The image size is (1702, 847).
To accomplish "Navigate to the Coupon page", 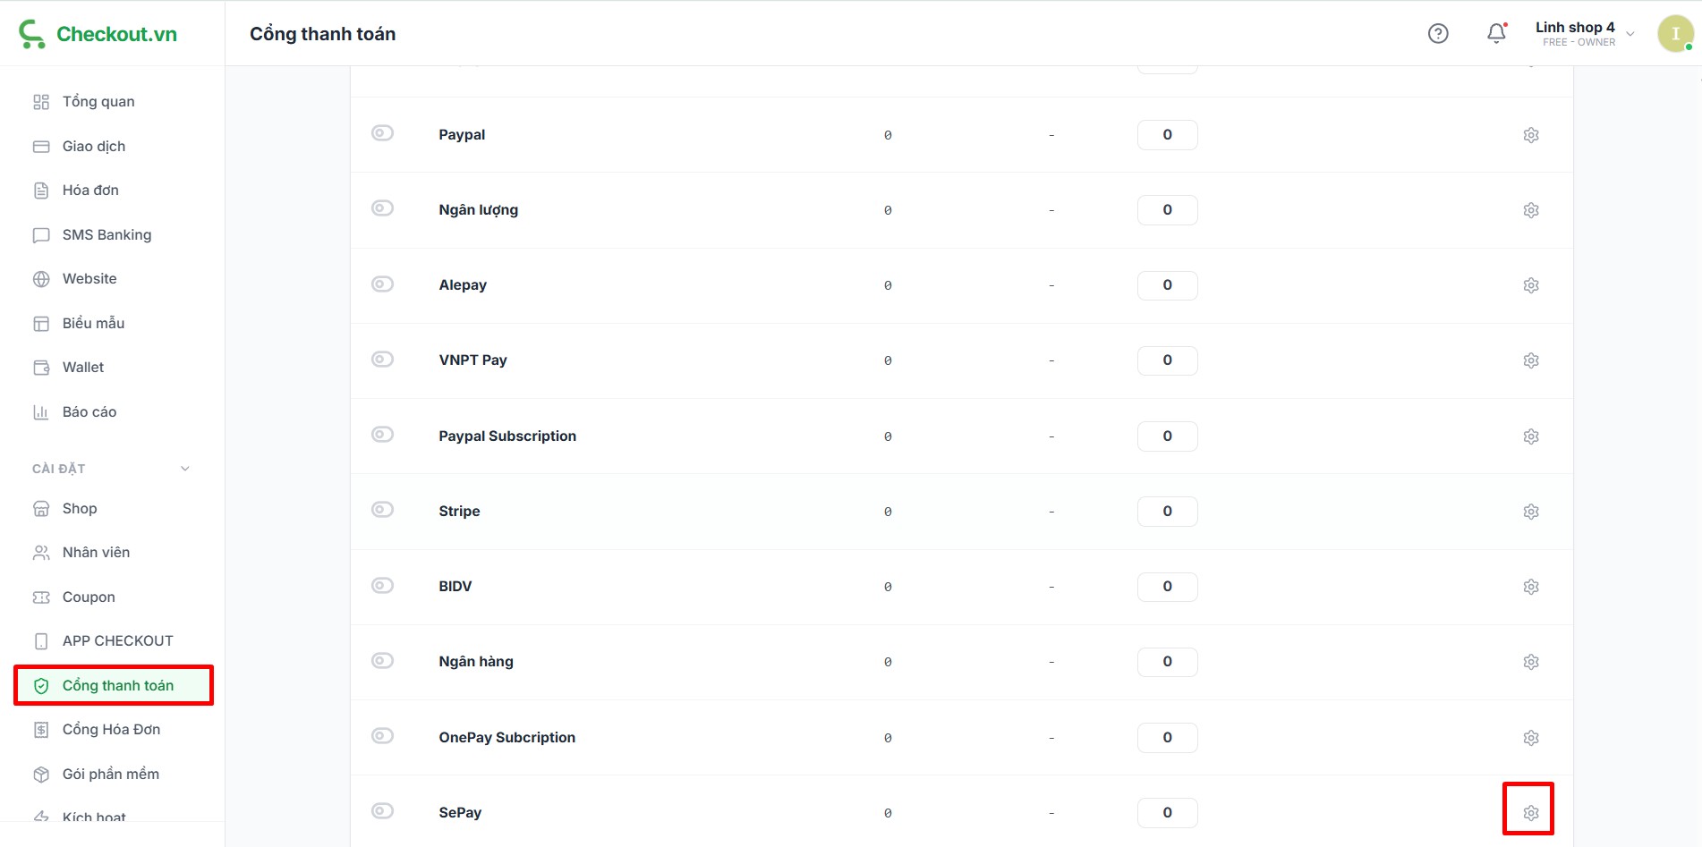I will [89, 597].
